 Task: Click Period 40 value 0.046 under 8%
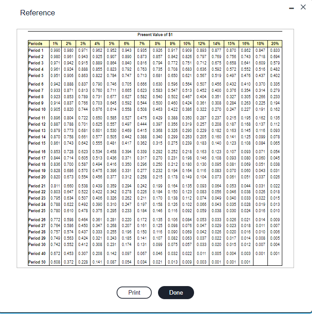tap(158, 254)
